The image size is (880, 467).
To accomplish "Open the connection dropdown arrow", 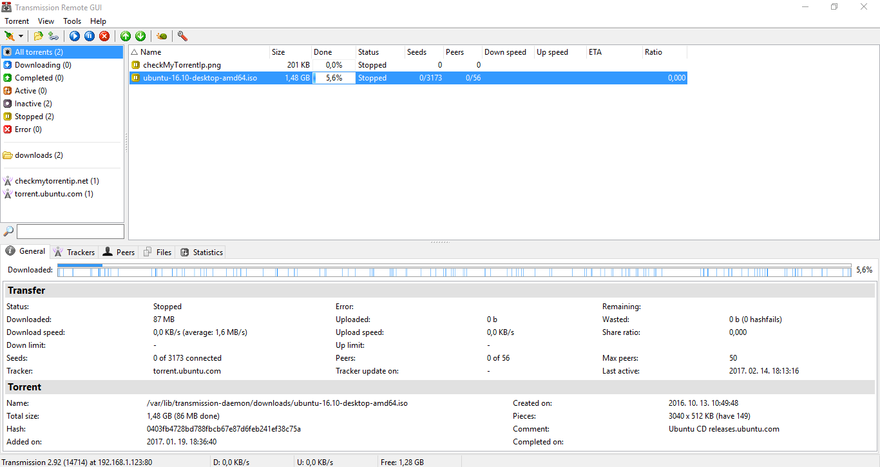I will click(21, 36).
